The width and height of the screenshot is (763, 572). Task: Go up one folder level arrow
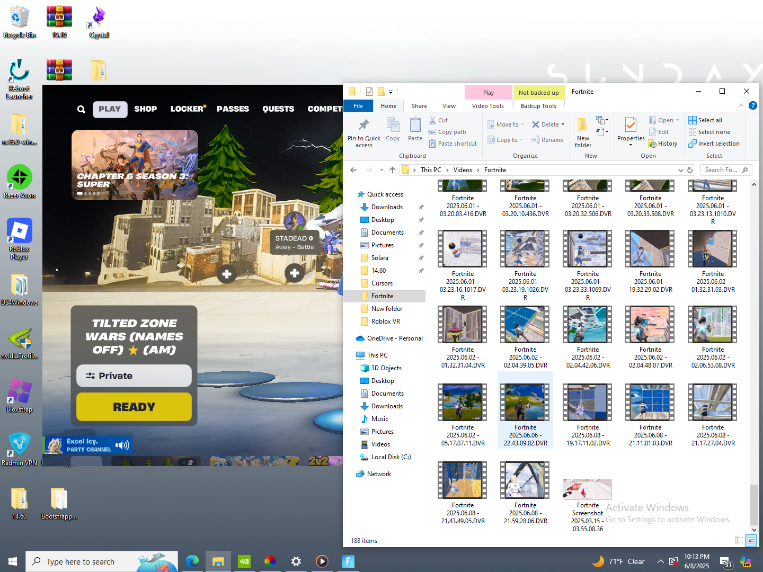click(x=392, y=170)
